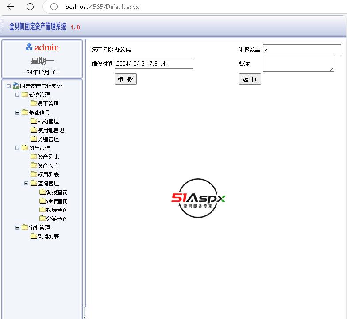Screen dimensions: 347x319
Task: Select the 审批管理 label in the tree
Action: pos(39,227)
